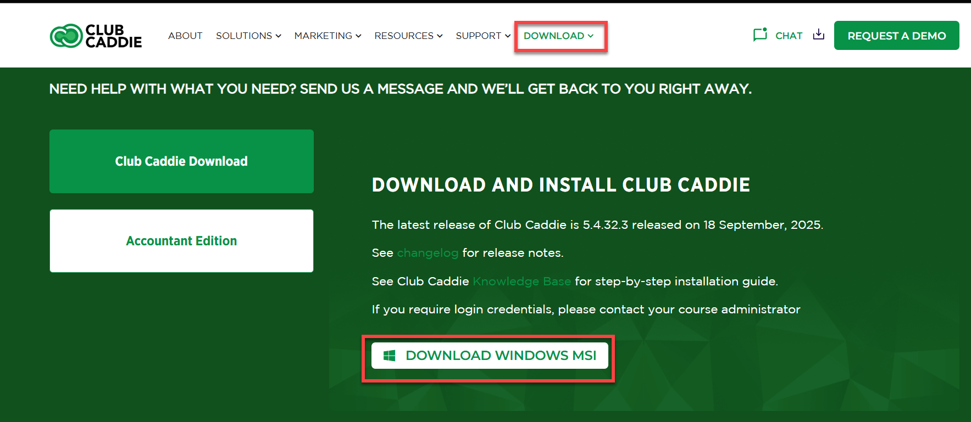This screenshot has width=971, height=422.
Task: Click the download tray icon beside CHAT
Action: [818, 35]
